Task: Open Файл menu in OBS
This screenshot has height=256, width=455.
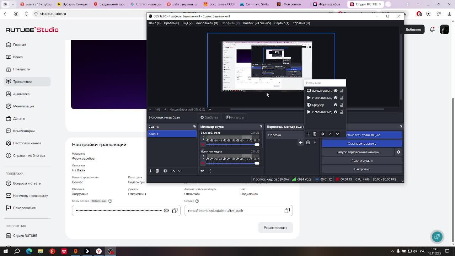Action: click(x=154, y=23)
